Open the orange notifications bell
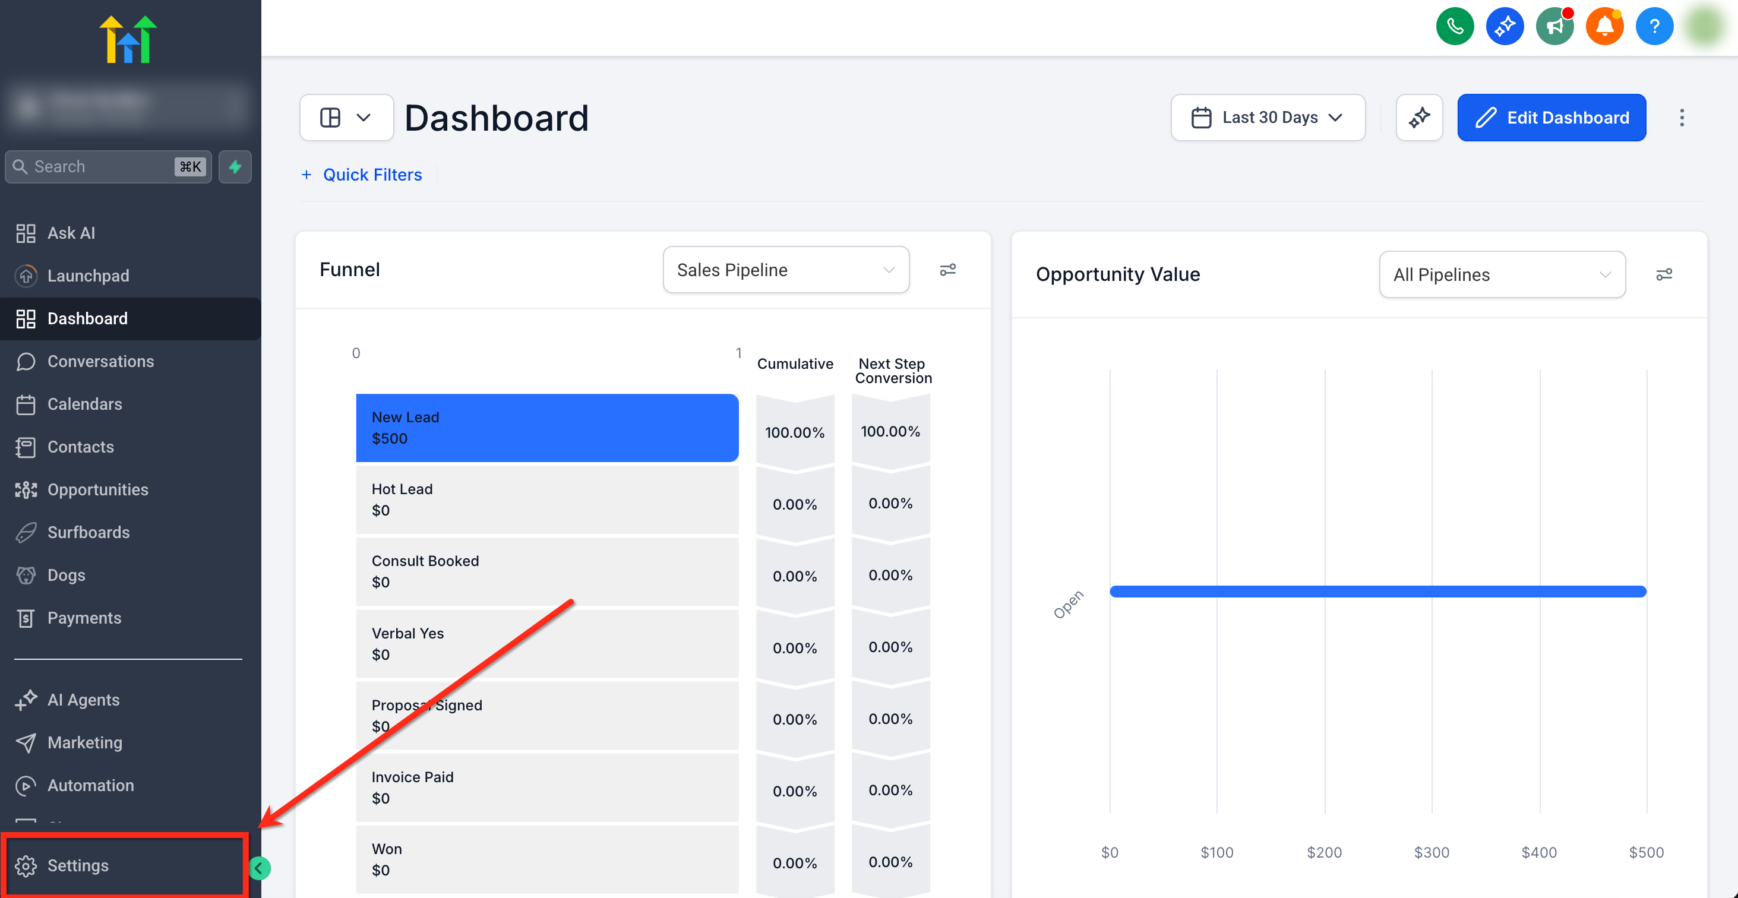Screen dimensions: 1738x898 coord(1604,27)
